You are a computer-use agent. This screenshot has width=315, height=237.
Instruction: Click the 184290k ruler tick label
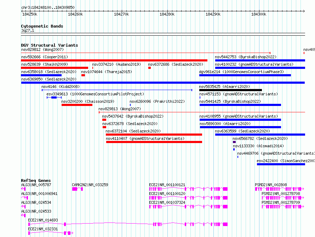pos(213,14)
